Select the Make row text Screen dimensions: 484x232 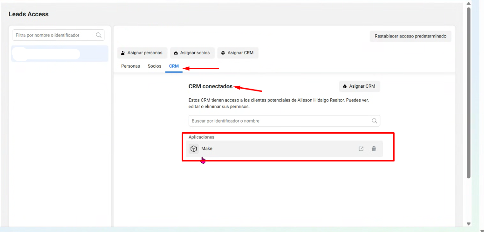(x=207, y=148)
